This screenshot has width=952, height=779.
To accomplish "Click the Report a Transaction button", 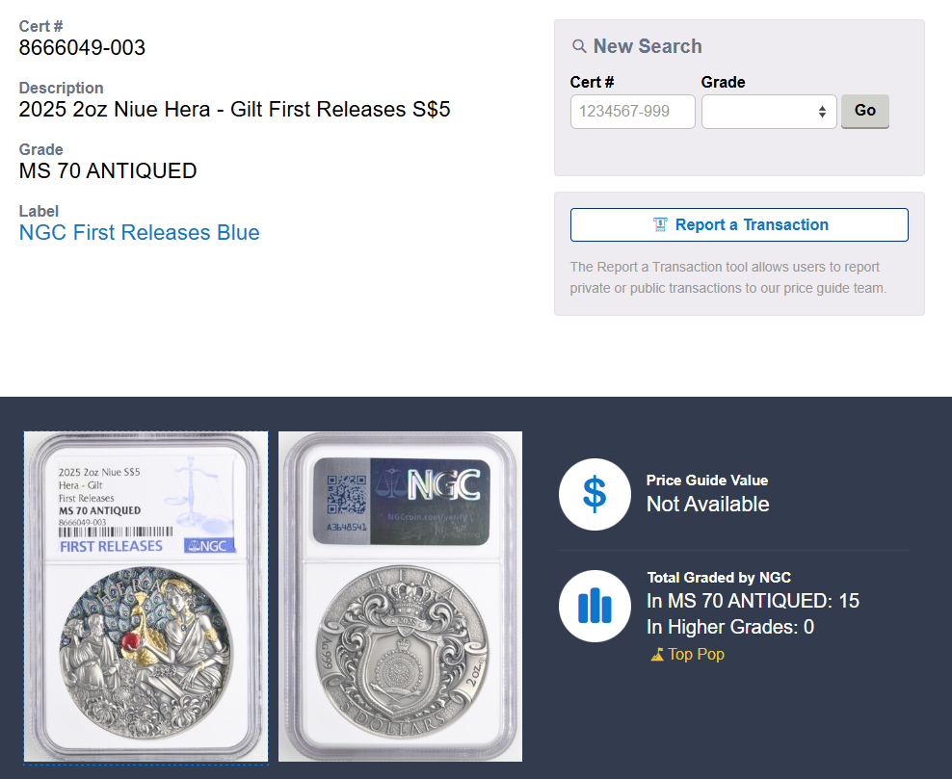I will (739, 225).
